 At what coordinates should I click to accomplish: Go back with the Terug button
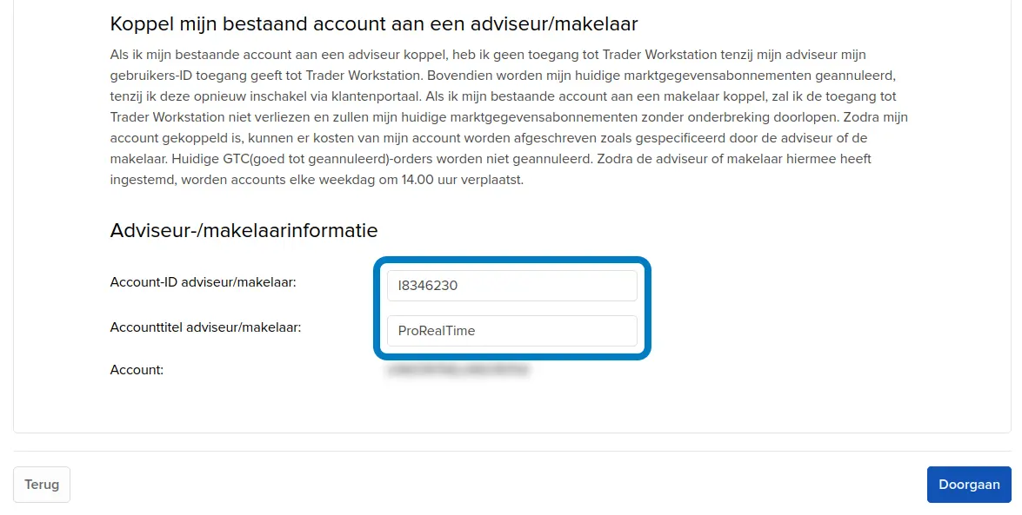pyautogui.click(x=42, y=485)
